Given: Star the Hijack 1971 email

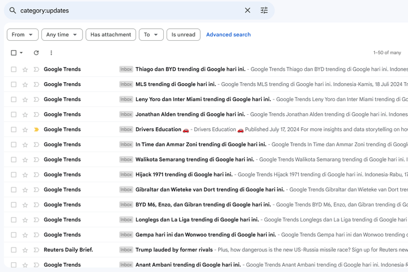Looking at the screenshot, I should pos(25,175).
